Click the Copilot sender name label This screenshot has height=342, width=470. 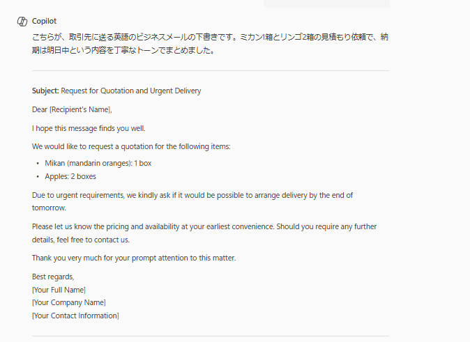click(44, 22)
